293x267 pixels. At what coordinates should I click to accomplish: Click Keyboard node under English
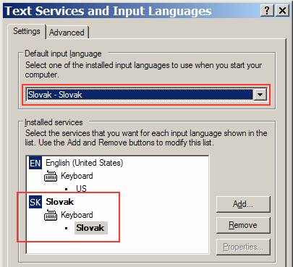click(77, 176)
